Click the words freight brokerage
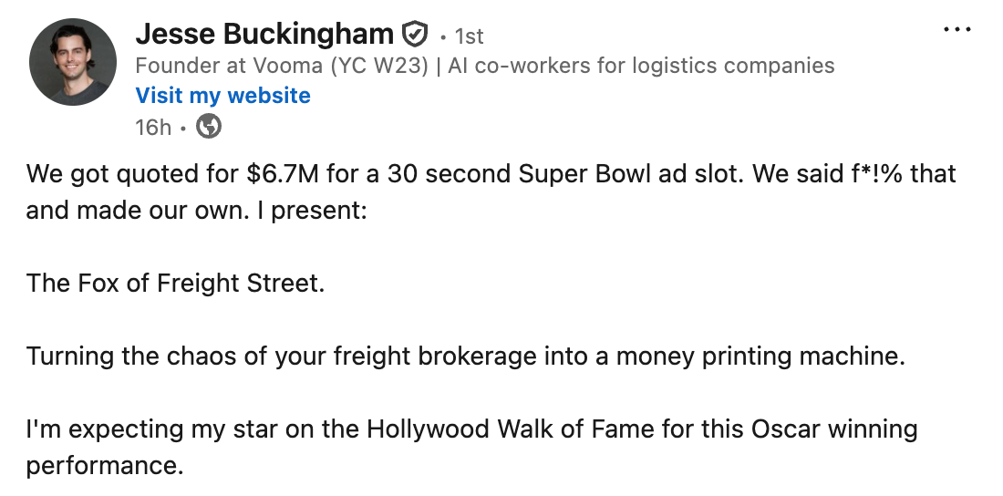The image size is (1003, 496). (x=421, y=356)
